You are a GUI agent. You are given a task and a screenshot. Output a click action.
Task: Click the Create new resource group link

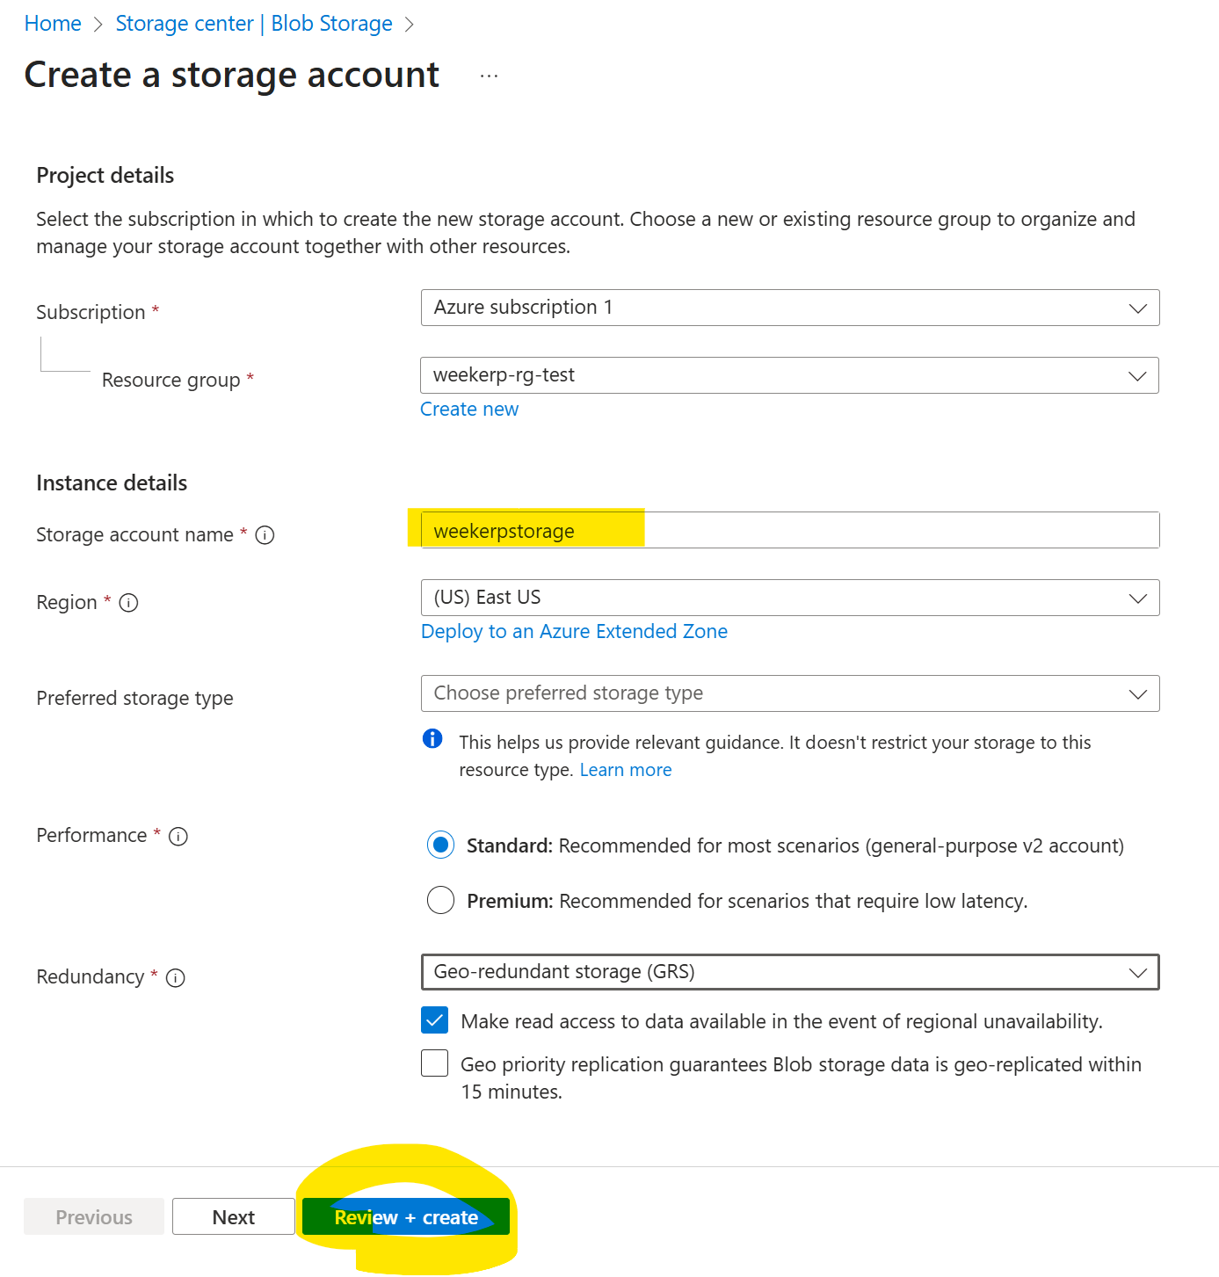(x=469, y=410)
